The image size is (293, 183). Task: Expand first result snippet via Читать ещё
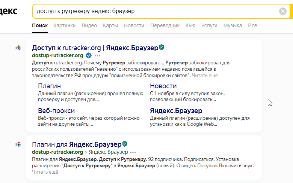click(205, 76)
